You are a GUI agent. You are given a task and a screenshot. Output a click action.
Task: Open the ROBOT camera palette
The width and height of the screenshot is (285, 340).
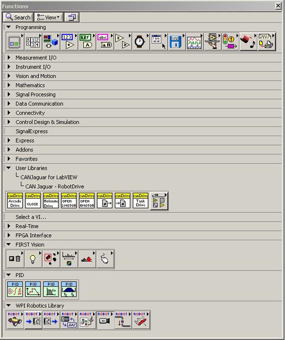pos(105,320)
